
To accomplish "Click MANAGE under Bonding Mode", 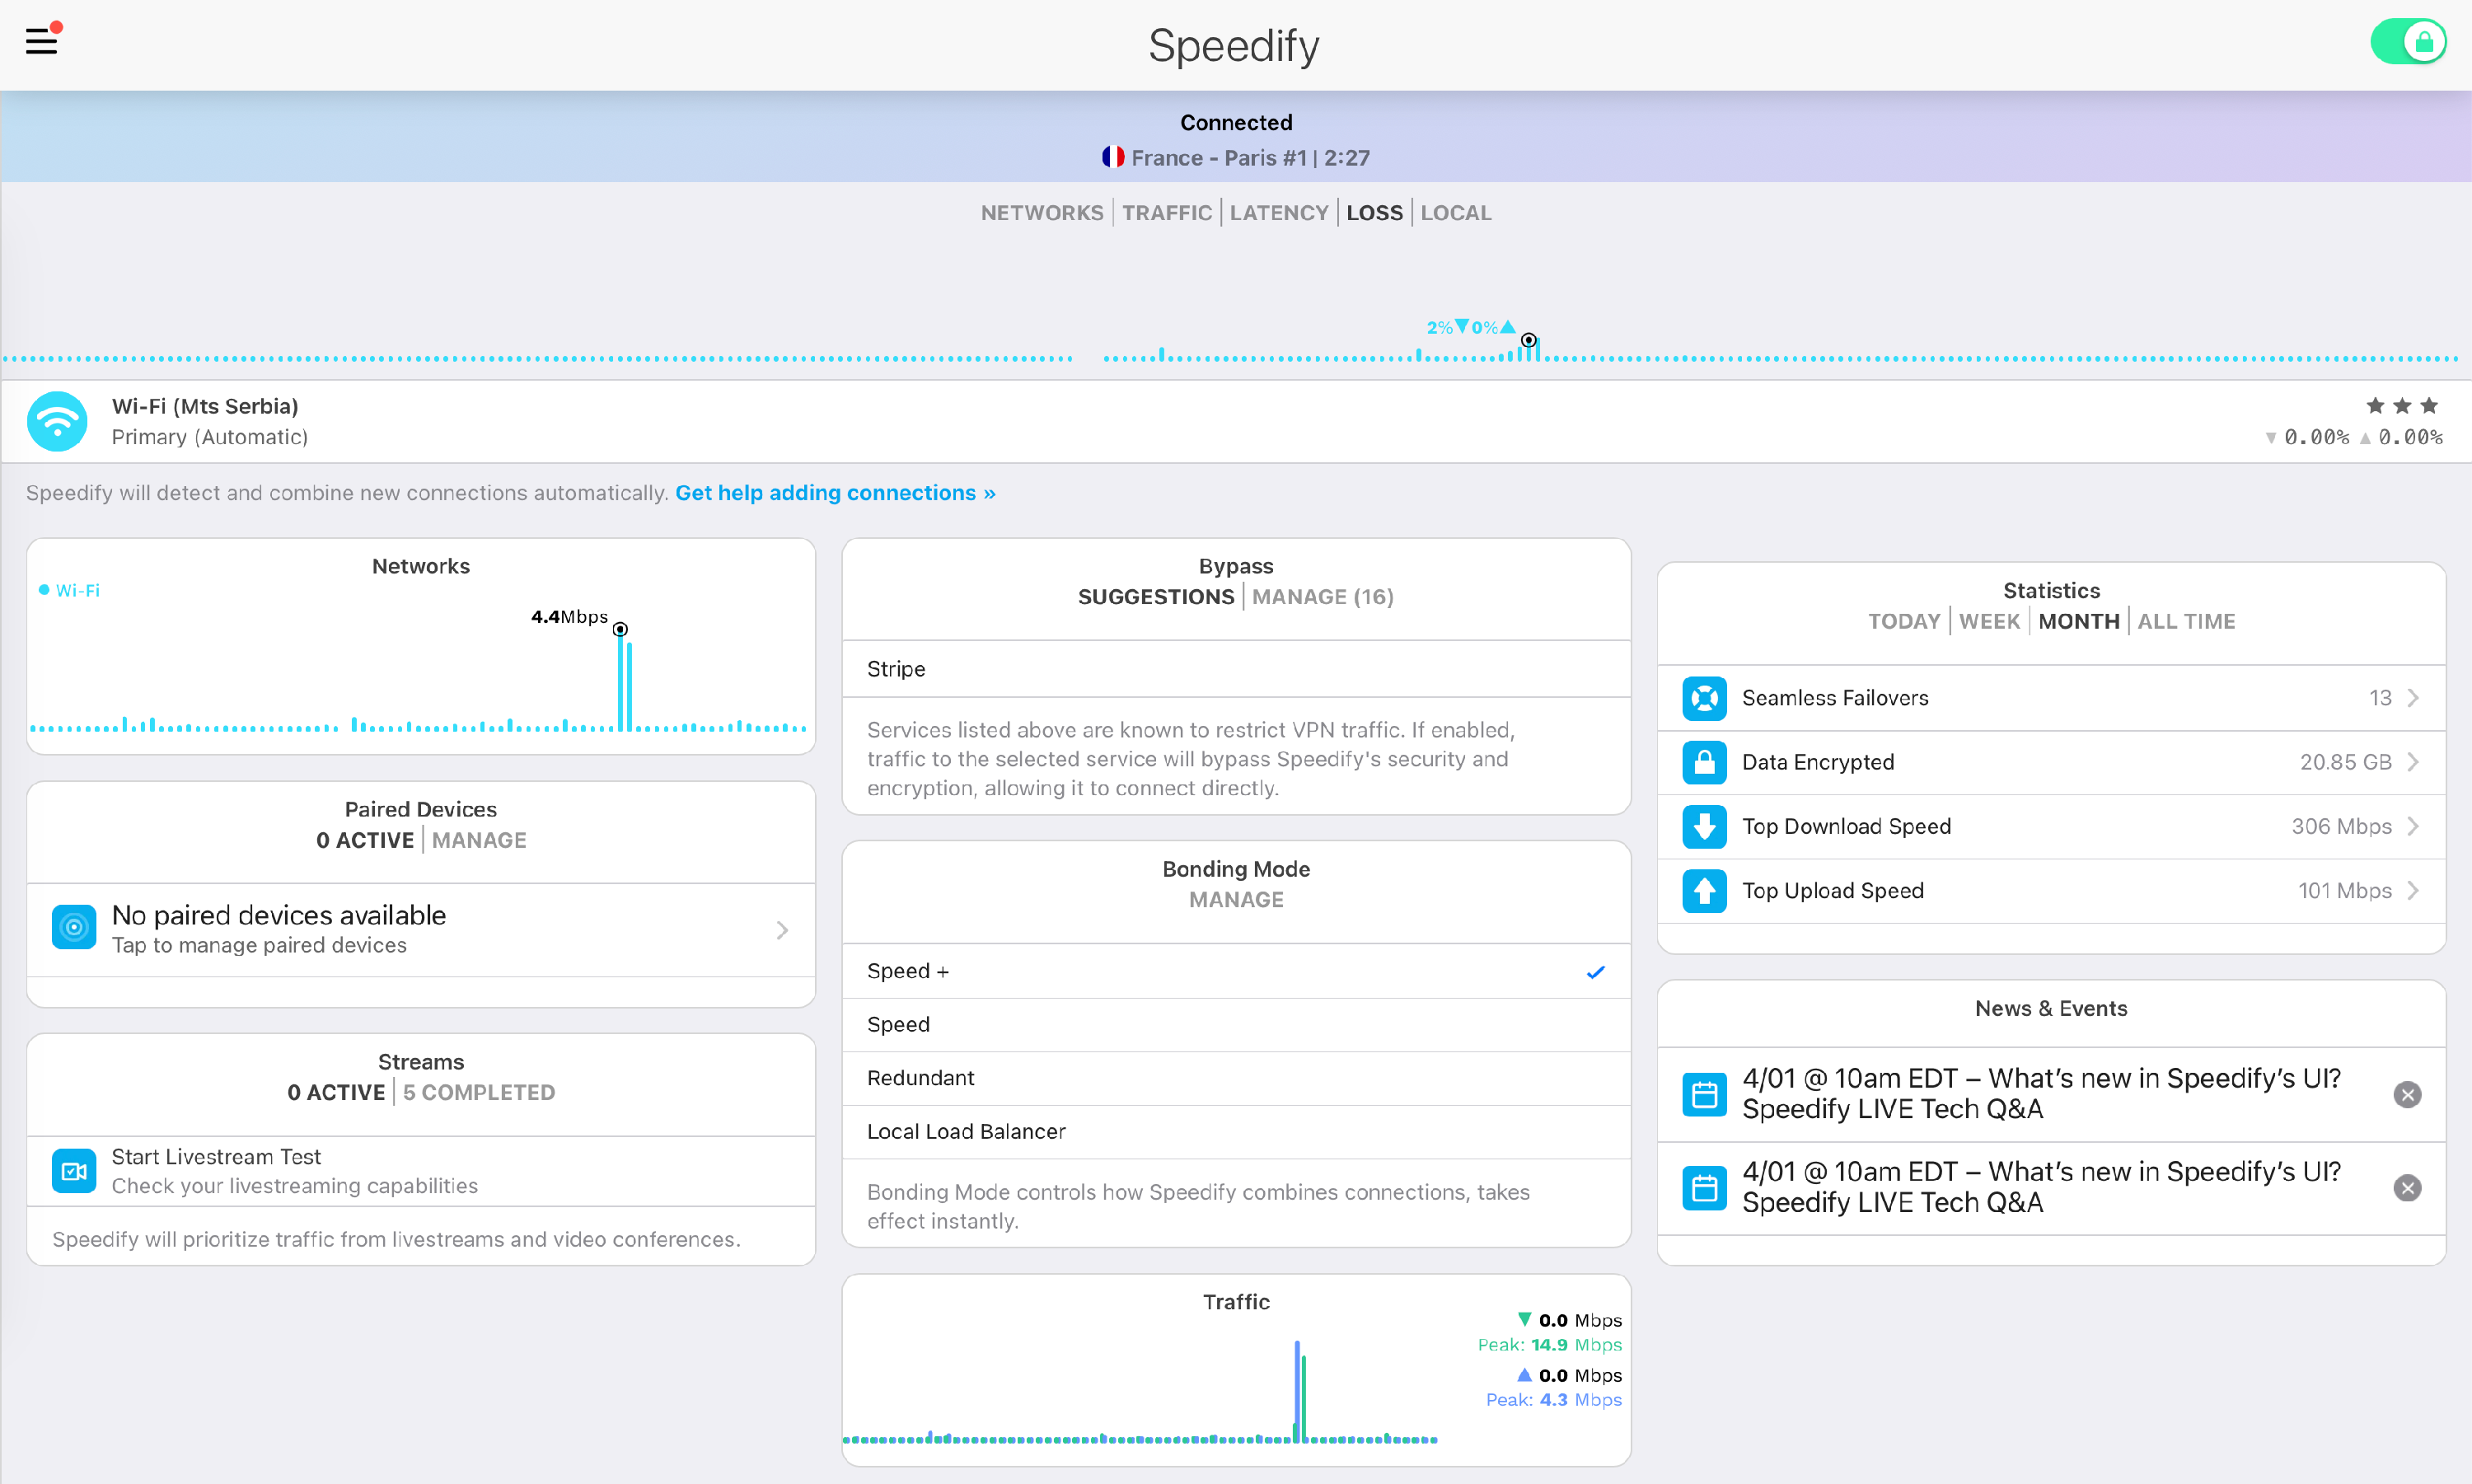I will pyautogui.click(x=1236, y=900).
